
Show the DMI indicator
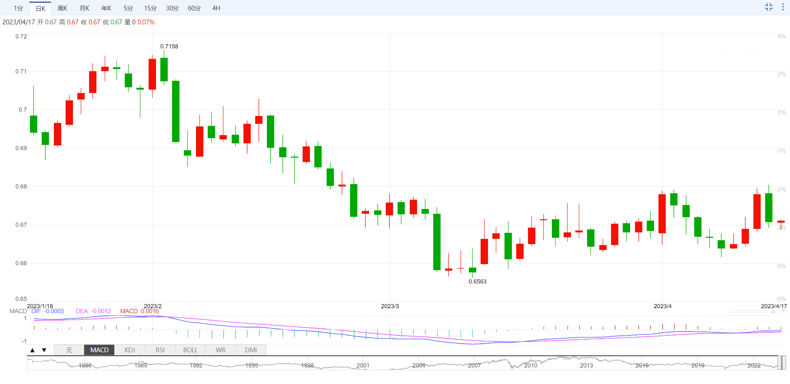tap(251, 350)
